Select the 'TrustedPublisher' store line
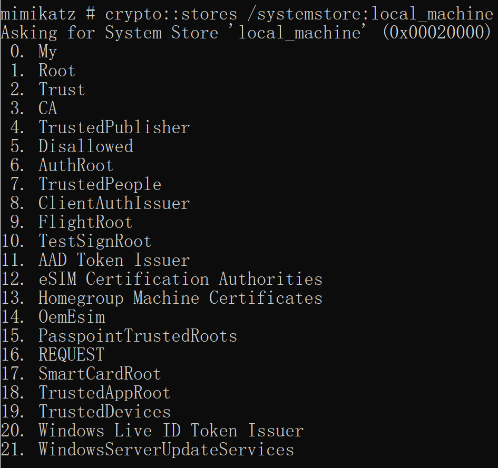The height and width of the screenshot is (468, 498). (114, 127)
